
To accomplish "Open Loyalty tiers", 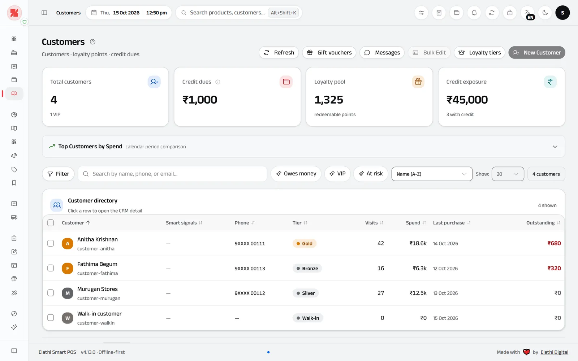I will point(479,53).
